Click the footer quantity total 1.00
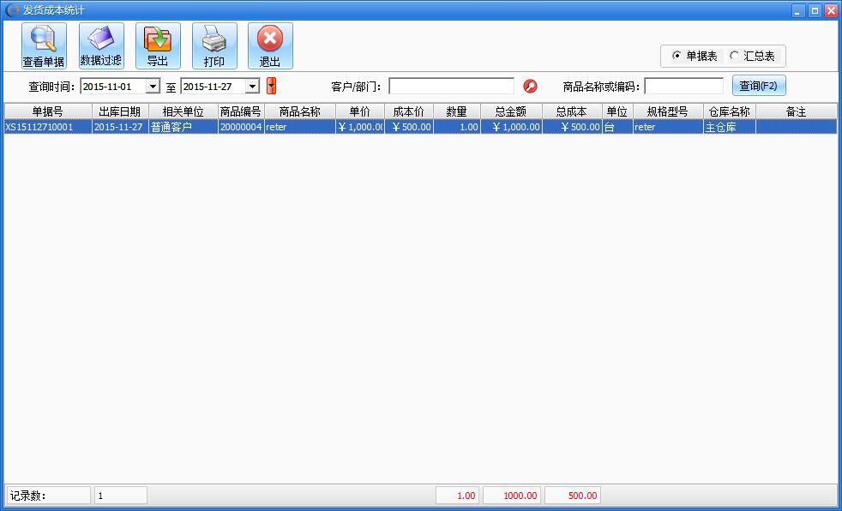Image resolution: width=842 pixels, height=511 pixels. 458,496
